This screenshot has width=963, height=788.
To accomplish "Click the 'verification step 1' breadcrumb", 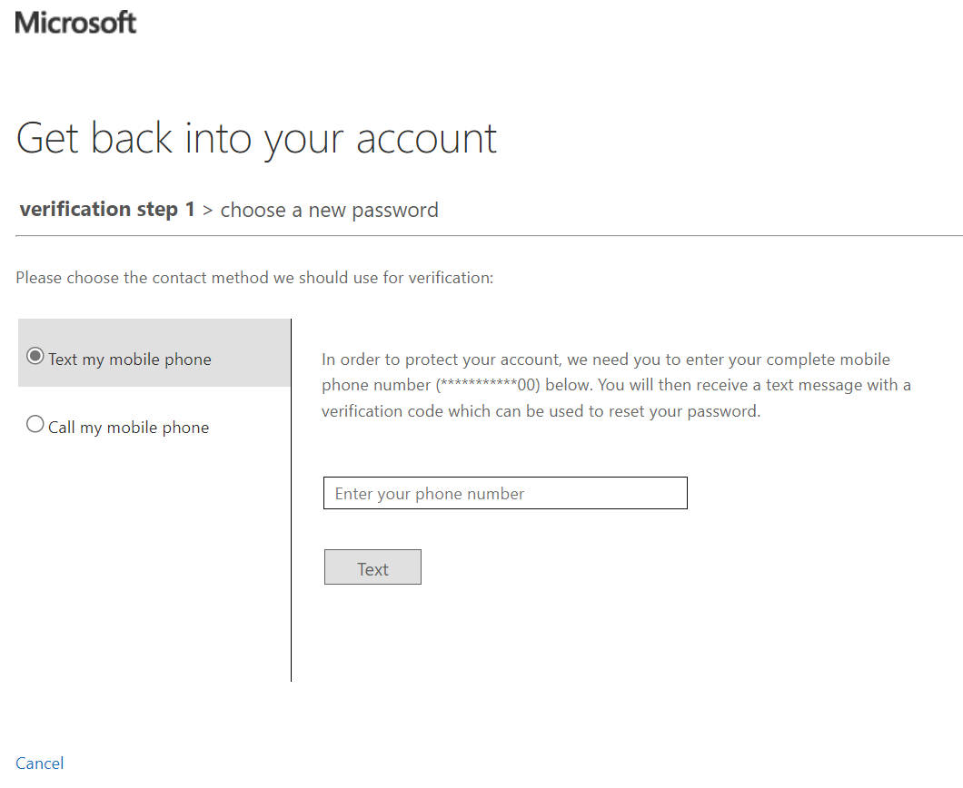I will pos(107,210).
